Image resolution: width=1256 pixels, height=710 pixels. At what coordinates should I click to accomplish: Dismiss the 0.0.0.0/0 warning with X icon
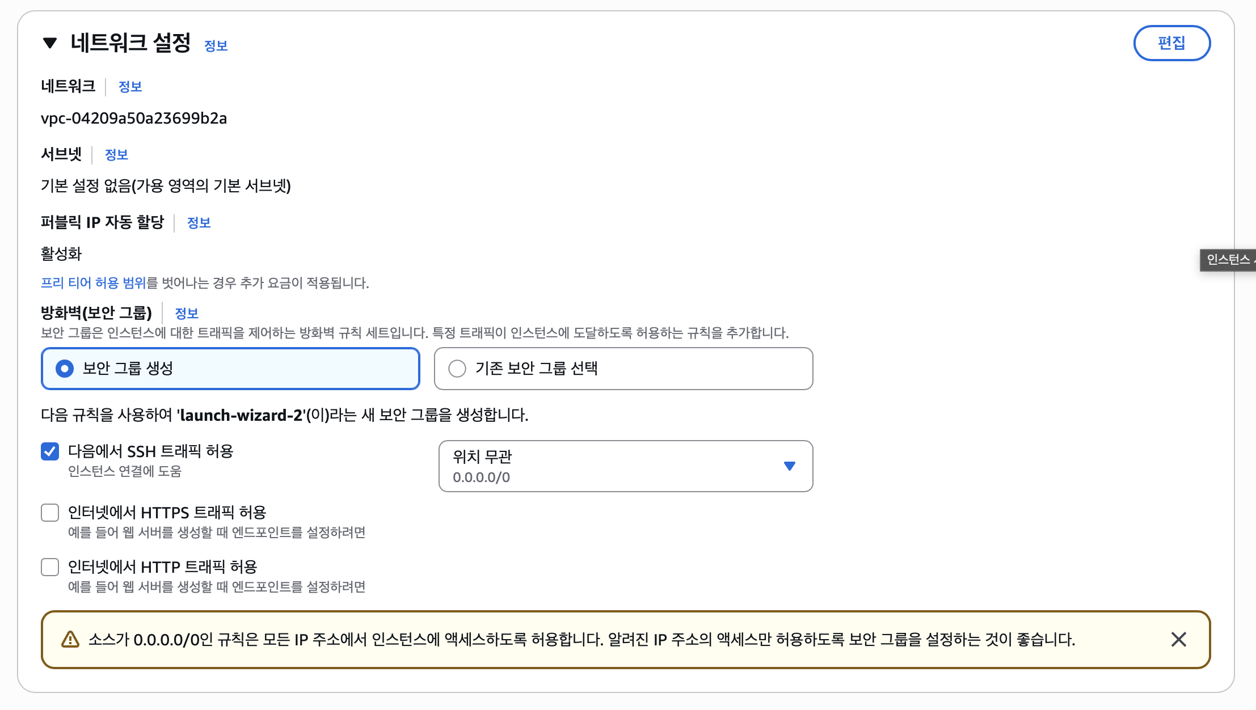click(1178, 640)
